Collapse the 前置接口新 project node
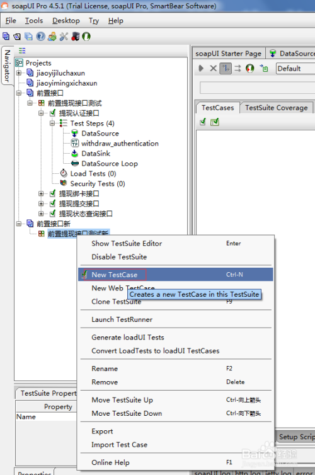This screenshot has width=315, height=475. pyautogui.click(x=19, y=224)
